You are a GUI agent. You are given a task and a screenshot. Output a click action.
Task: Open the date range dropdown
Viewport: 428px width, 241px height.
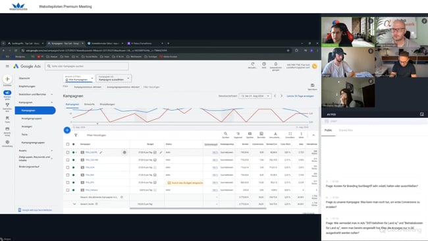tap(255, 96)
